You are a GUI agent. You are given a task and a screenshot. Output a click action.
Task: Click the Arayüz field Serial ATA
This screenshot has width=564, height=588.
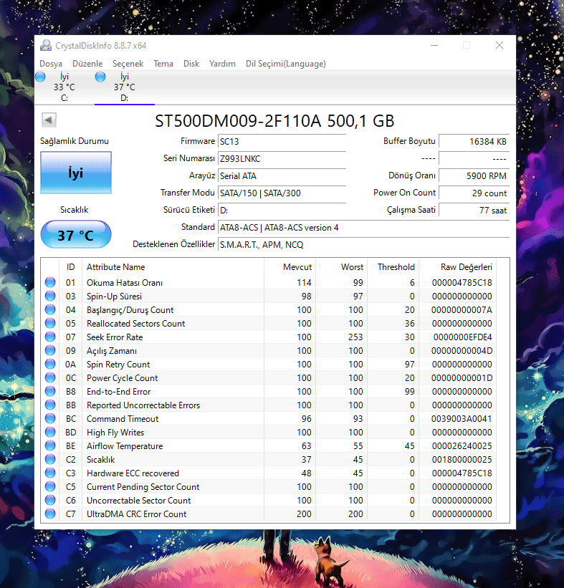coord(282,176)
